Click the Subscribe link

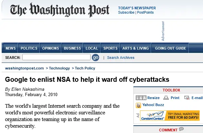tap(126, 13)
